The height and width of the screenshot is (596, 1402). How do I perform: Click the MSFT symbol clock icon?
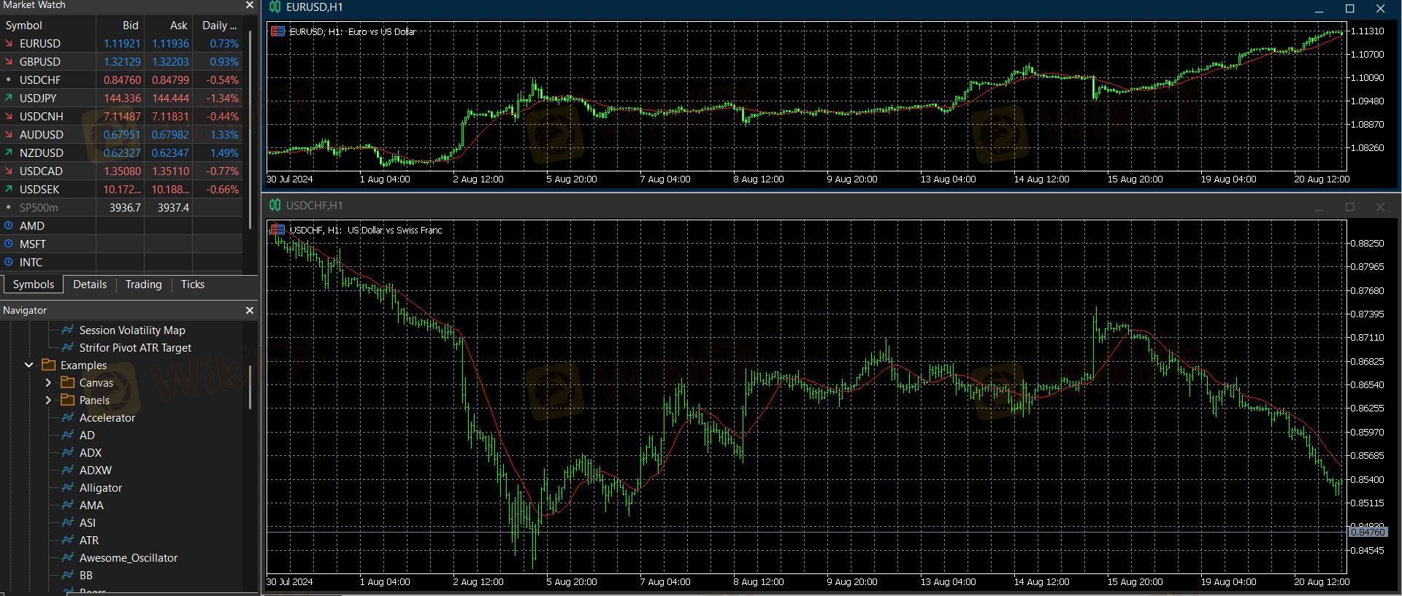click(x=9, y=244)
